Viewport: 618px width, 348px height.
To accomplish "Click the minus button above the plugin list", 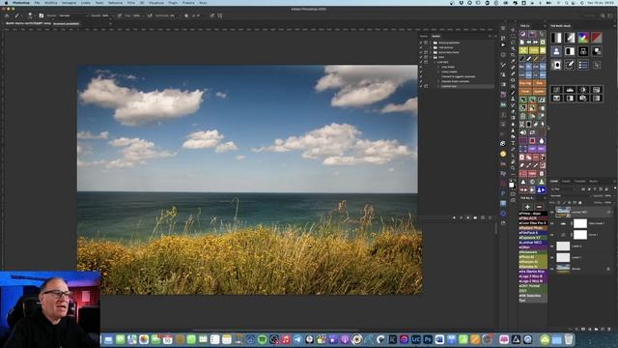I will [539, 206].
